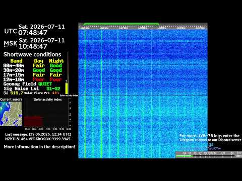Click the Night 'Poor' value for 12m-10m
Screen dimensions: 242x181
(x=56, y=79)
